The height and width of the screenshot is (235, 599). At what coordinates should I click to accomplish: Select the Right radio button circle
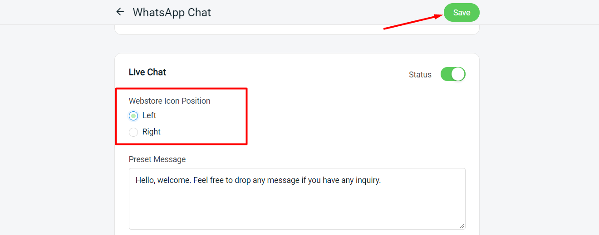(x=133, y=132)
